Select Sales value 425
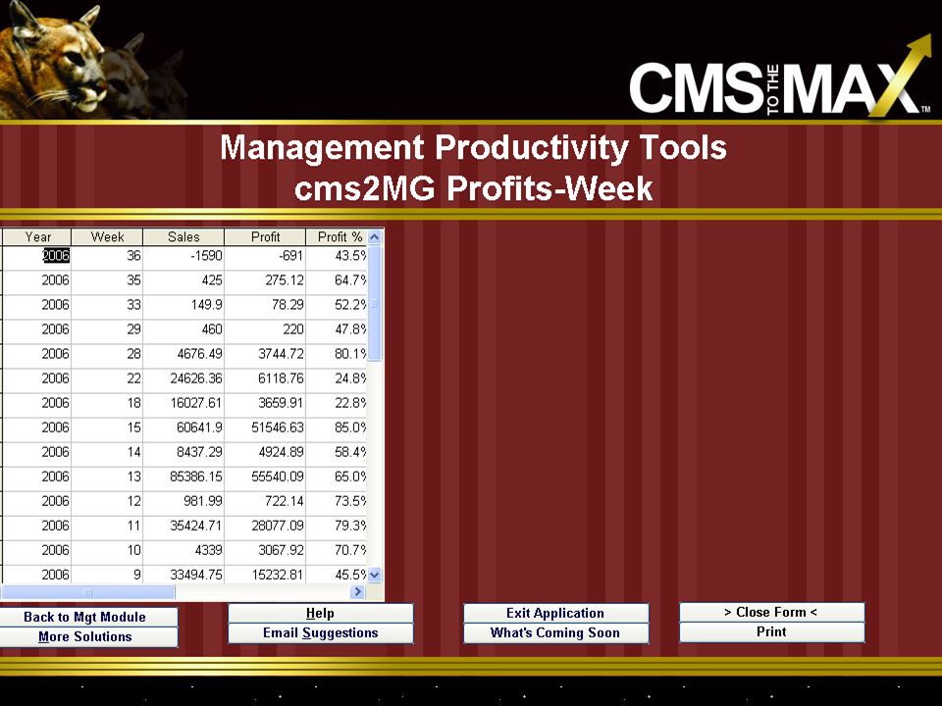 click(x=183, y=280)
